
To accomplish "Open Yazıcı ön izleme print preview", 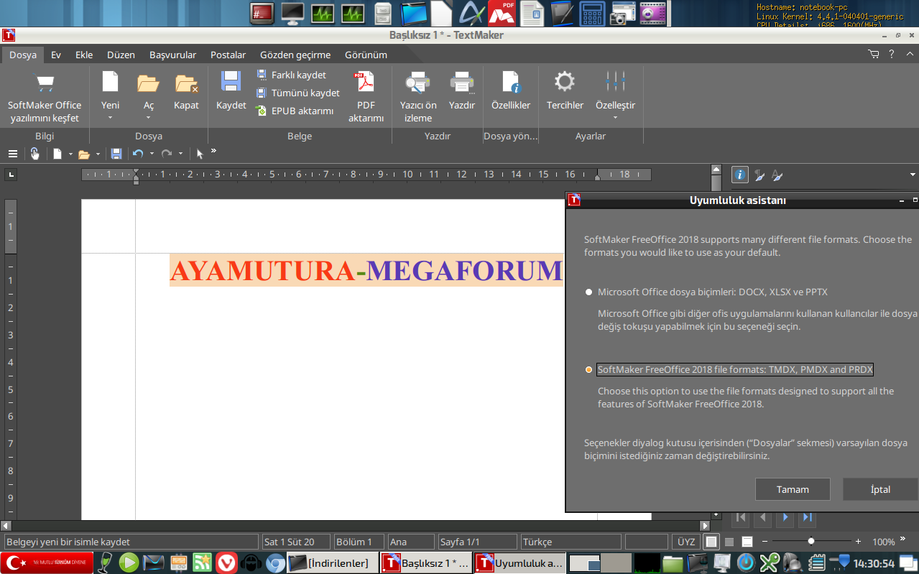I will [x=418, y=83].
